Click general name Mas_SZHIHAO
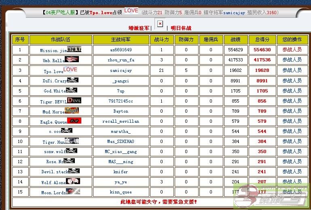 point(121,141)
